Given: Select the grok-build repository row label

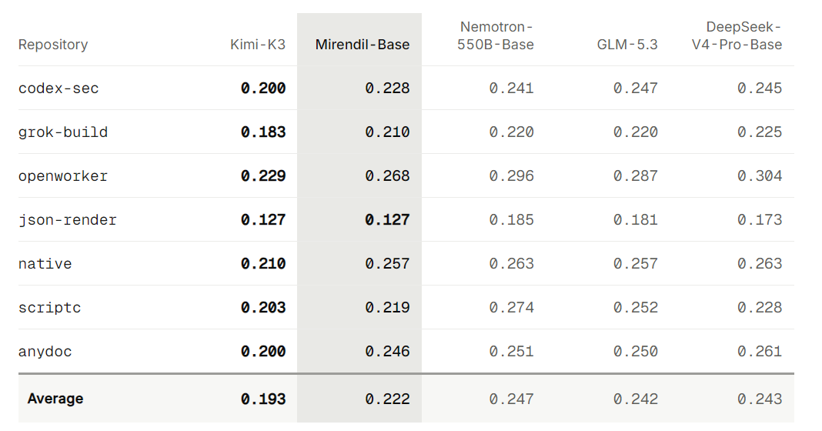Looking at the screenshot, I should coord(63,132).
